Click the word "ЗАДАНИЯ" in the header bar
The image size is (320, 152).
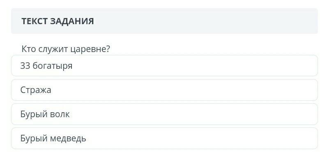(72, 21)
